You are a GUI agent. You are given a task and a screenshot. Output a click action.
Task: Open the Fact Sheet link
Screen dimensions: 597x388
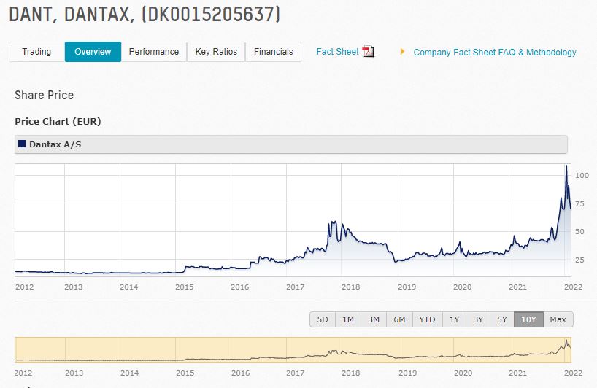tap(337, 52)
